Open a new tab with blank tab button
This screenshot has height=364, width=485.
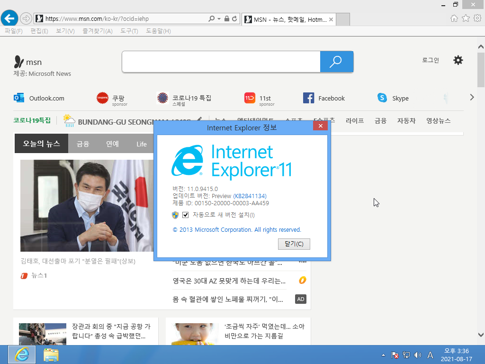point(343,19)
